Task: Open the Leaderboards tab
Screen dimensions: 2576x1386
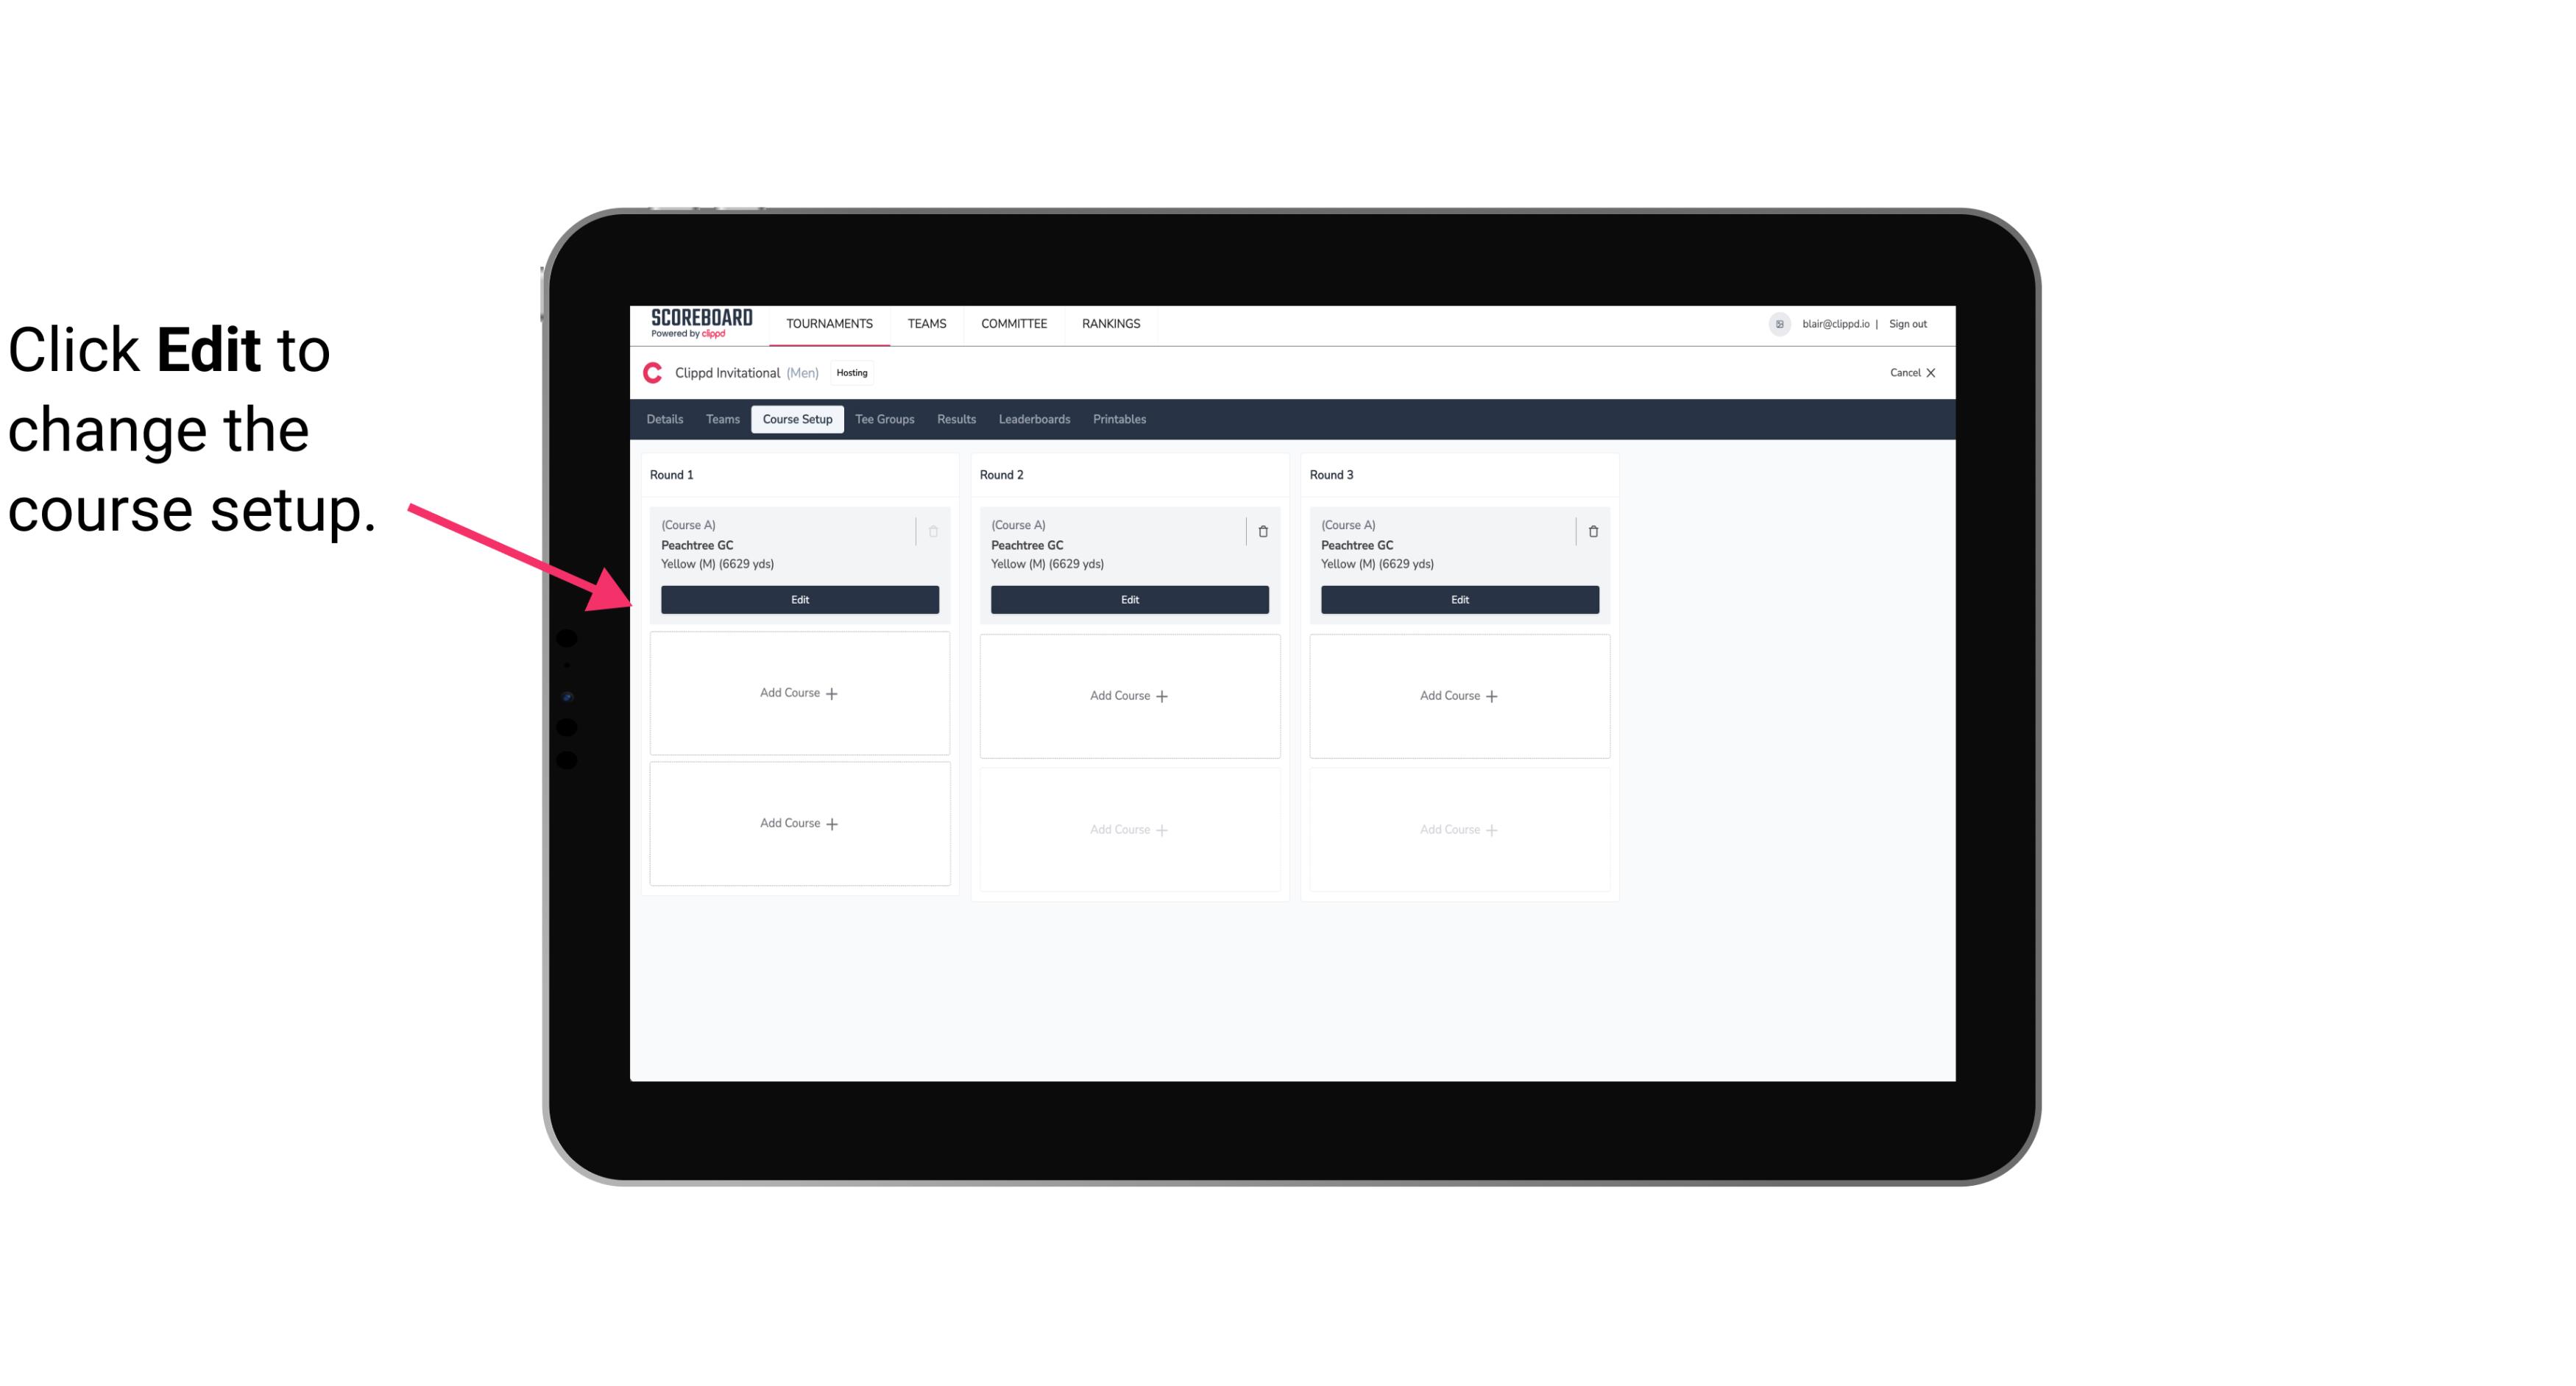Action: 1032,418
